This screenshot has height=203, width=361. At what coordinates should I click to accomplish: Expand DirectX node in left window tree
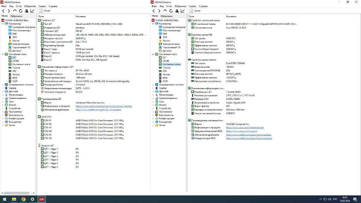coord(3,105)
